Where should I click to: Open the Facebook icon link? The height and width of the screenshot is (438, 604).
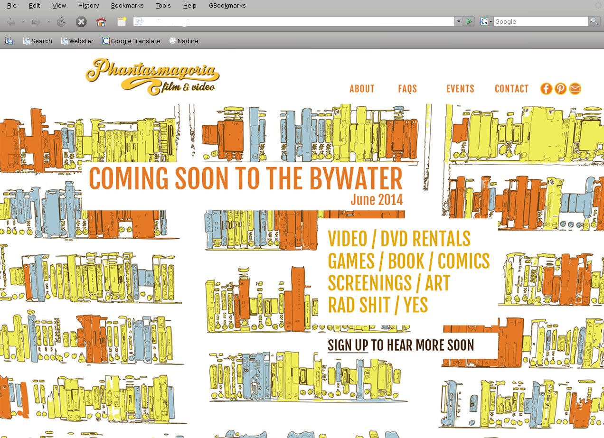[x=546, y=89]
